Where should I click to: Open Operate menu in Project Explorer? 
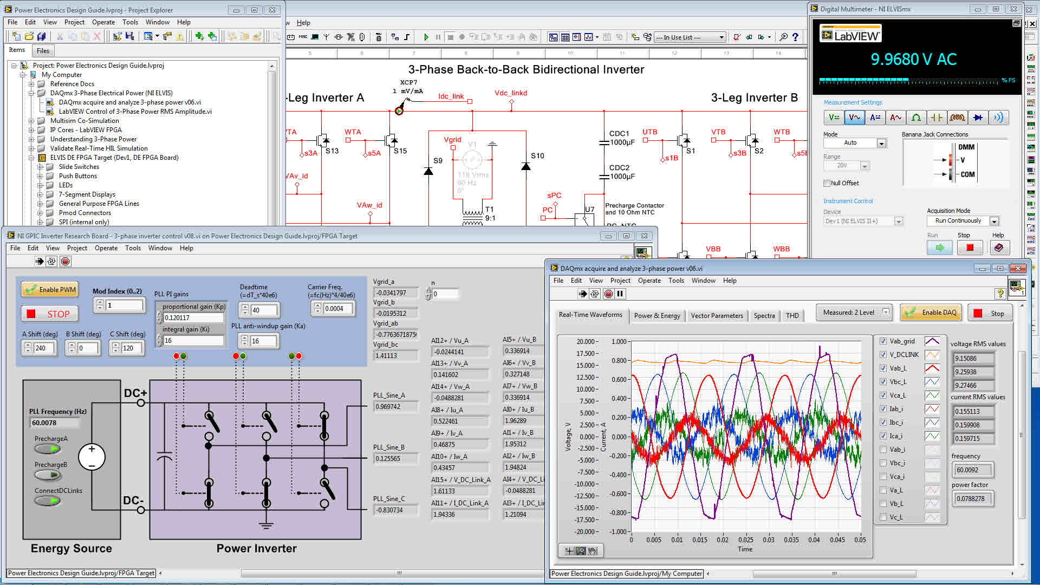tap(103, 22)
